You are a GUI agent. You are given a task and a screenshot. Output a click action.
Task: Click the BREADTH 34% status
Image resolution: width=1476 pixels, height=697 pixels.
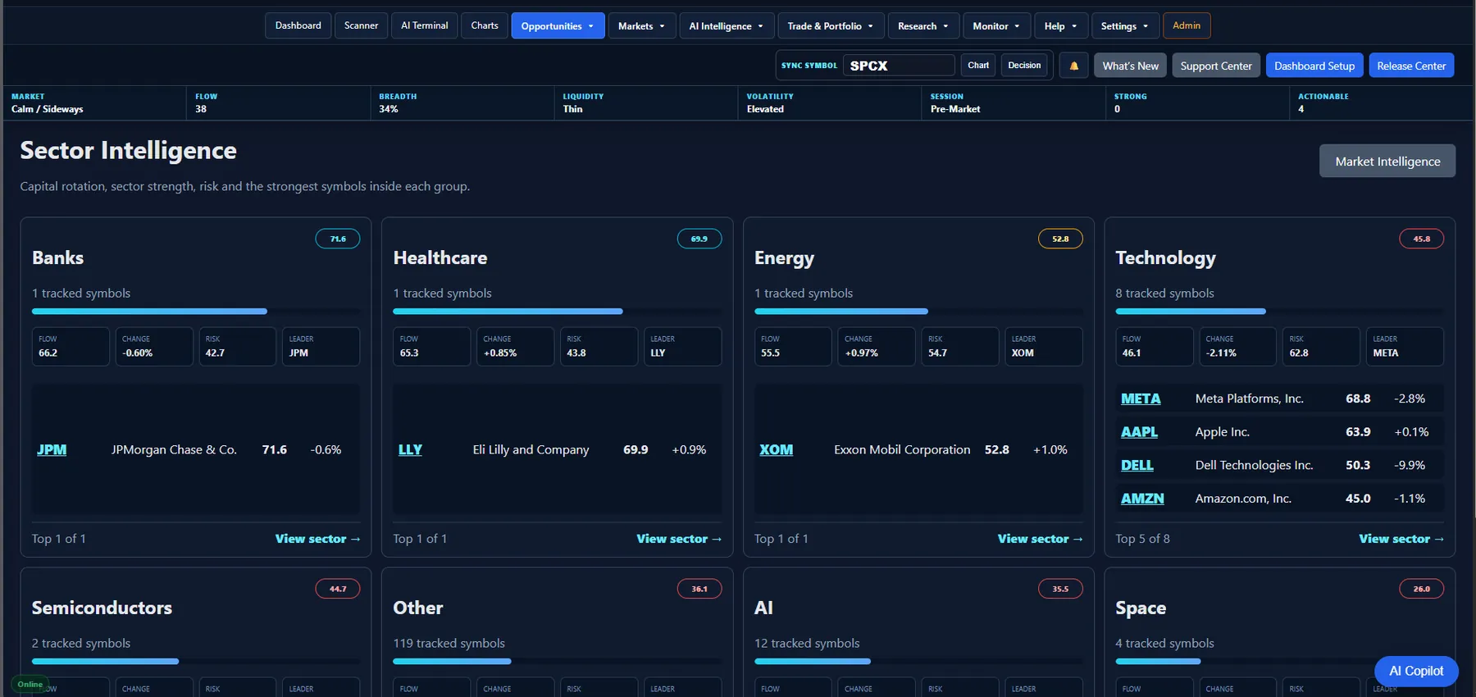click(461, 103)
